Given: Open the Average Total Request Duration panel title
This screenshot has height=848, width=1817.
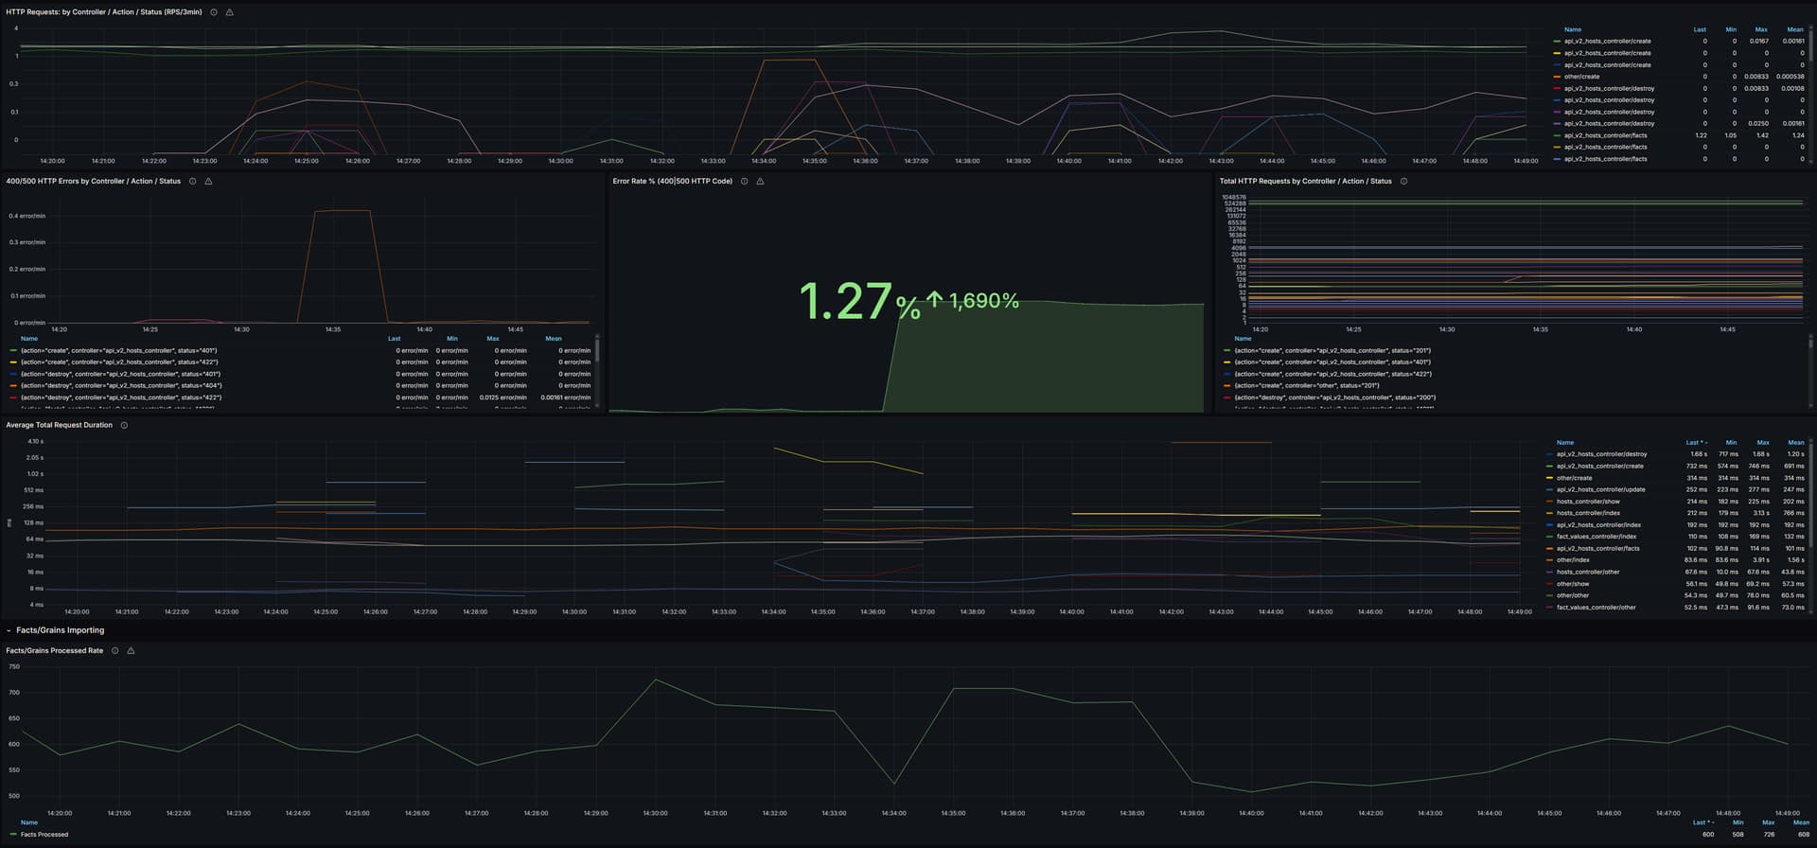Looking at the screenshot, I should (x=59, y=425).
